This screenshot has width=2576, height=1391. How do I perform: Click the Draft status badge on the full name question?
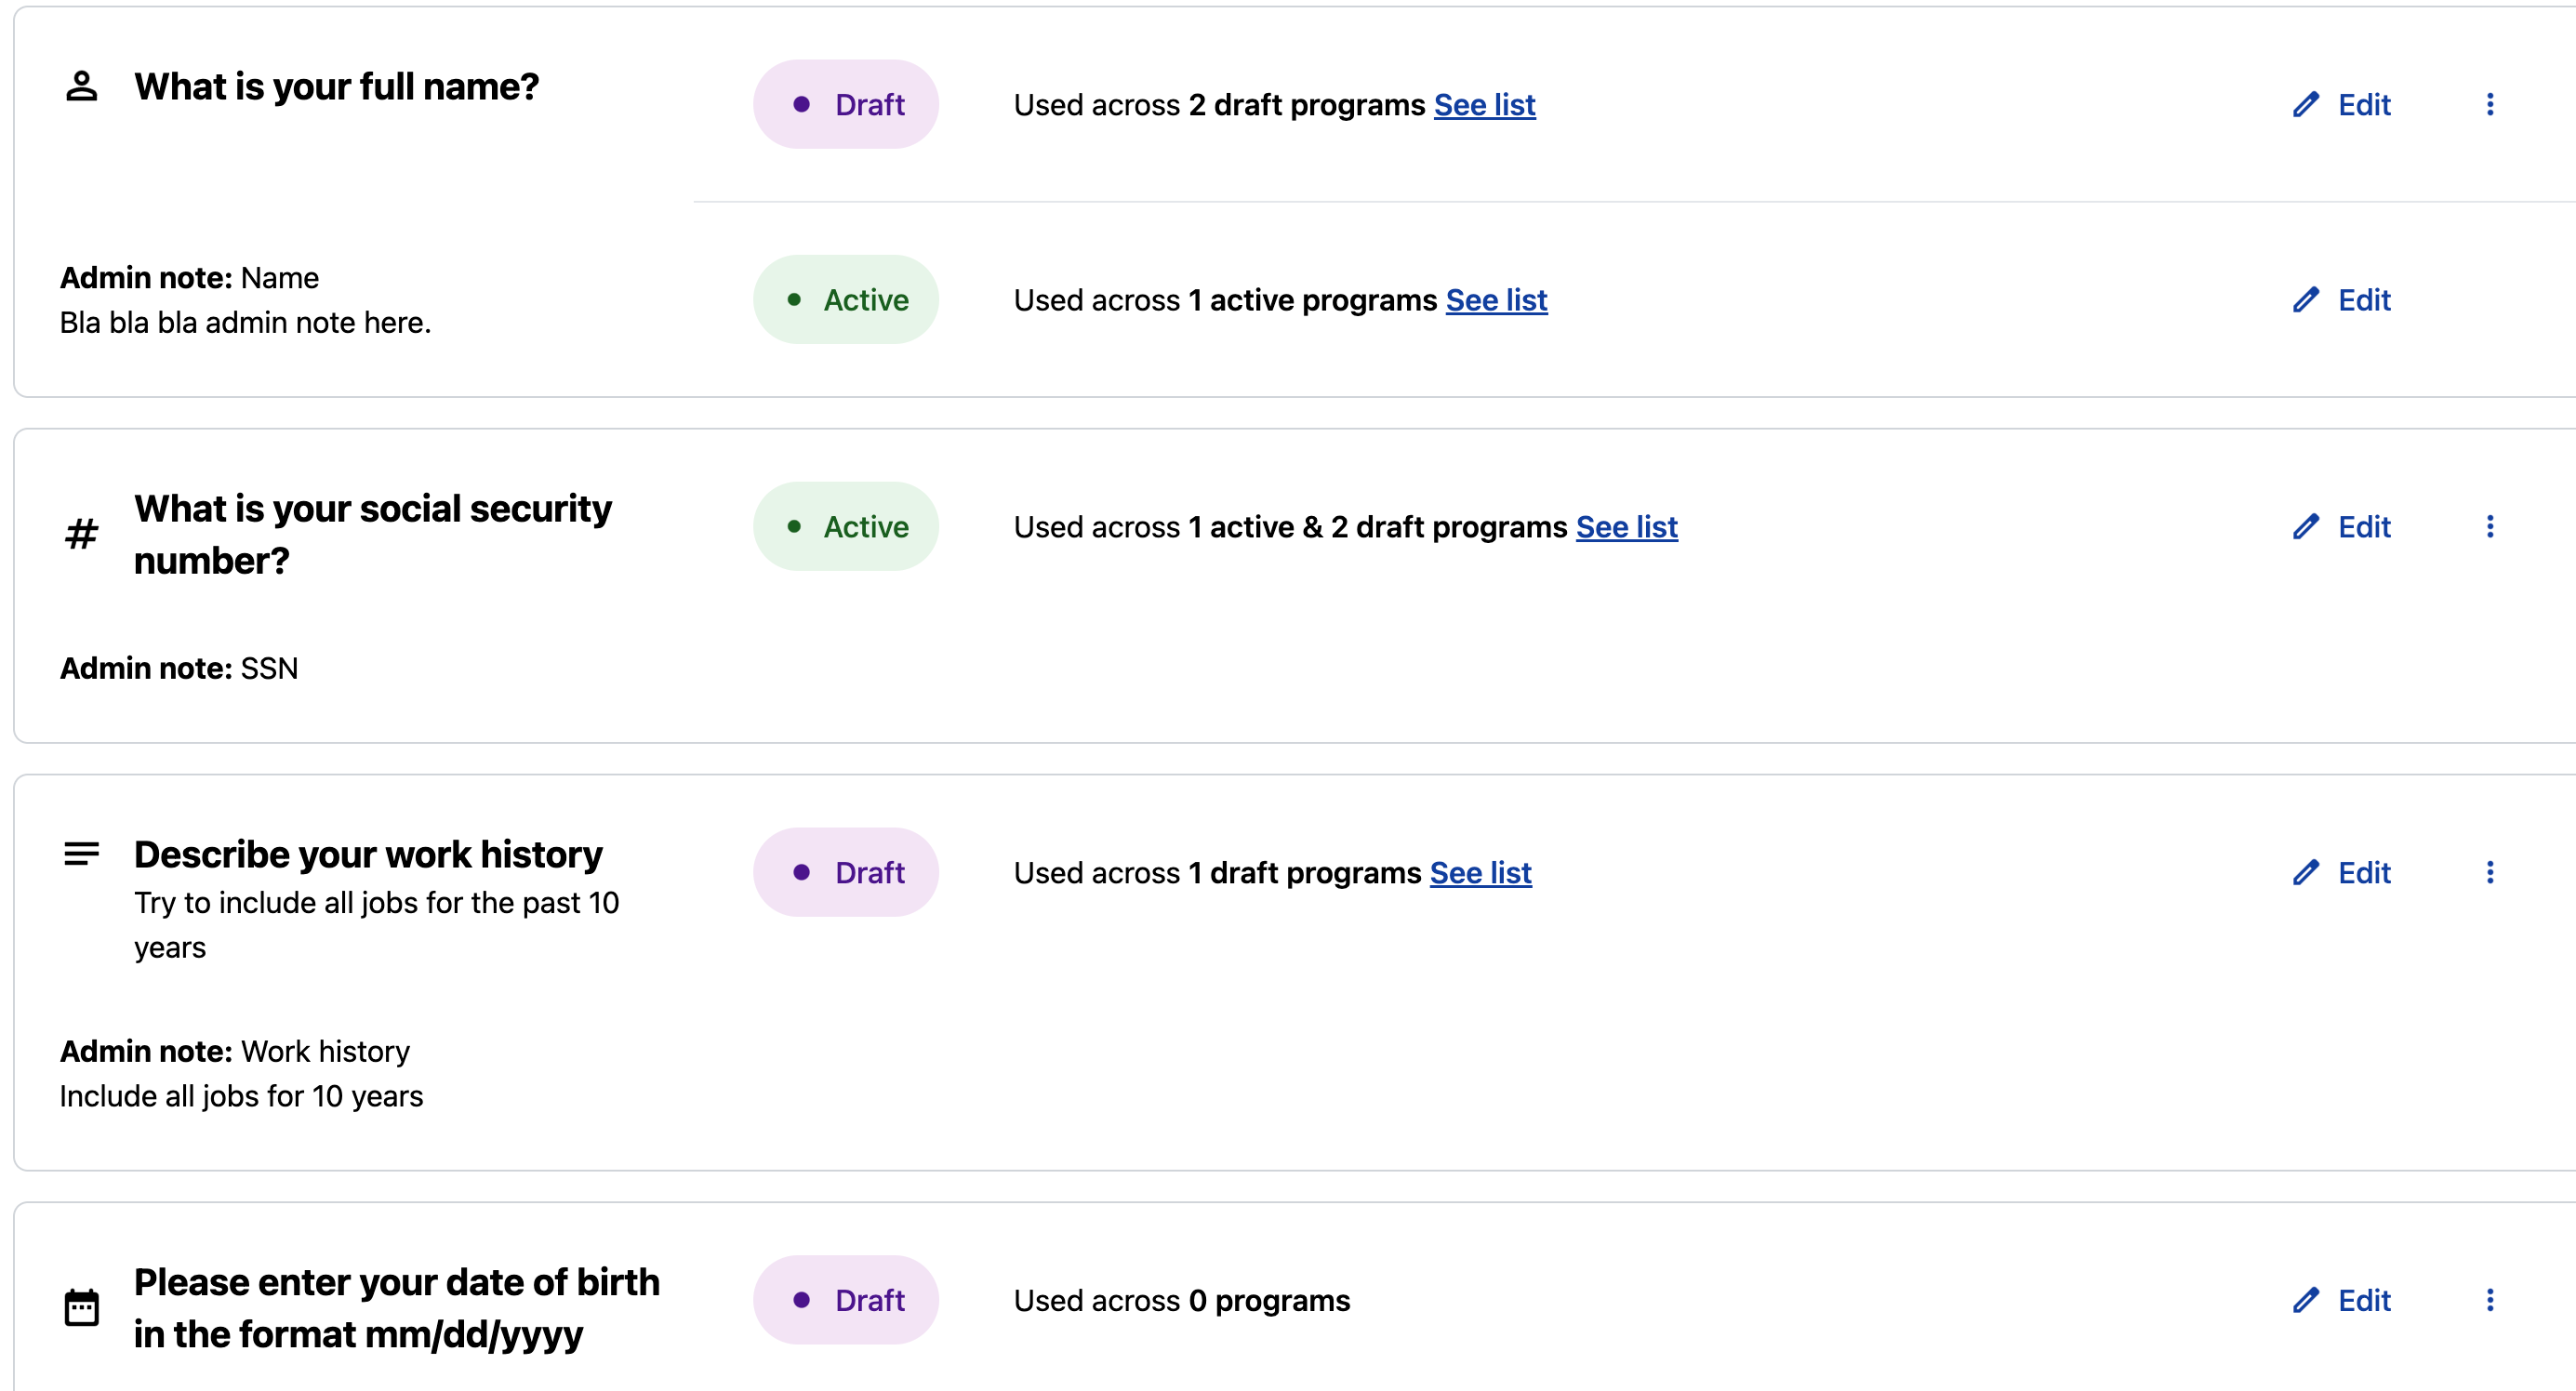846,104
